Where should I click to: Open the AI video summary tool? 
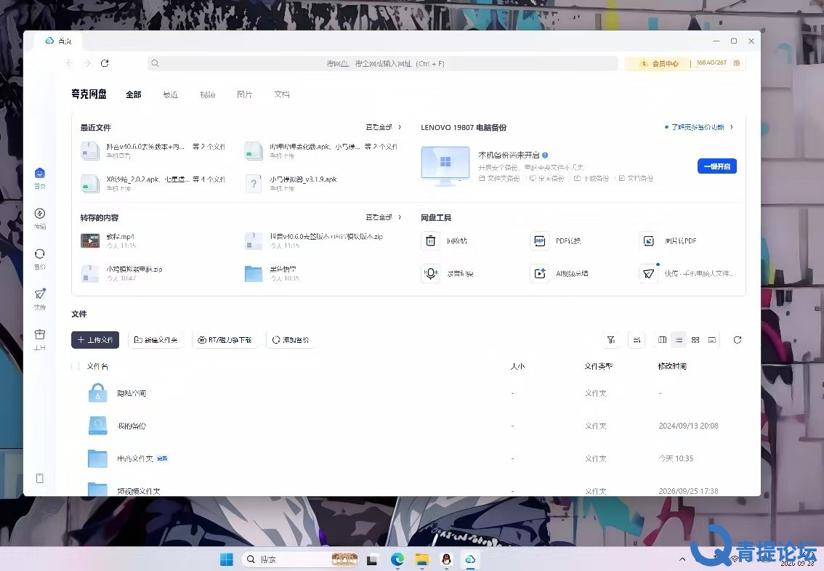click(540, 273)
